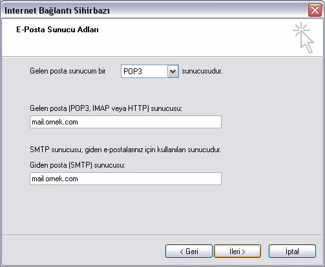Go back with the Geri button

click(189, 251)
